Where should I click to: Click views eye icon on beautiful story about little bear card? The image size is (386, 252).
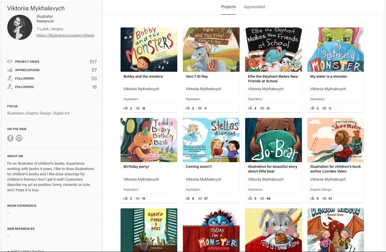(263, 199)
